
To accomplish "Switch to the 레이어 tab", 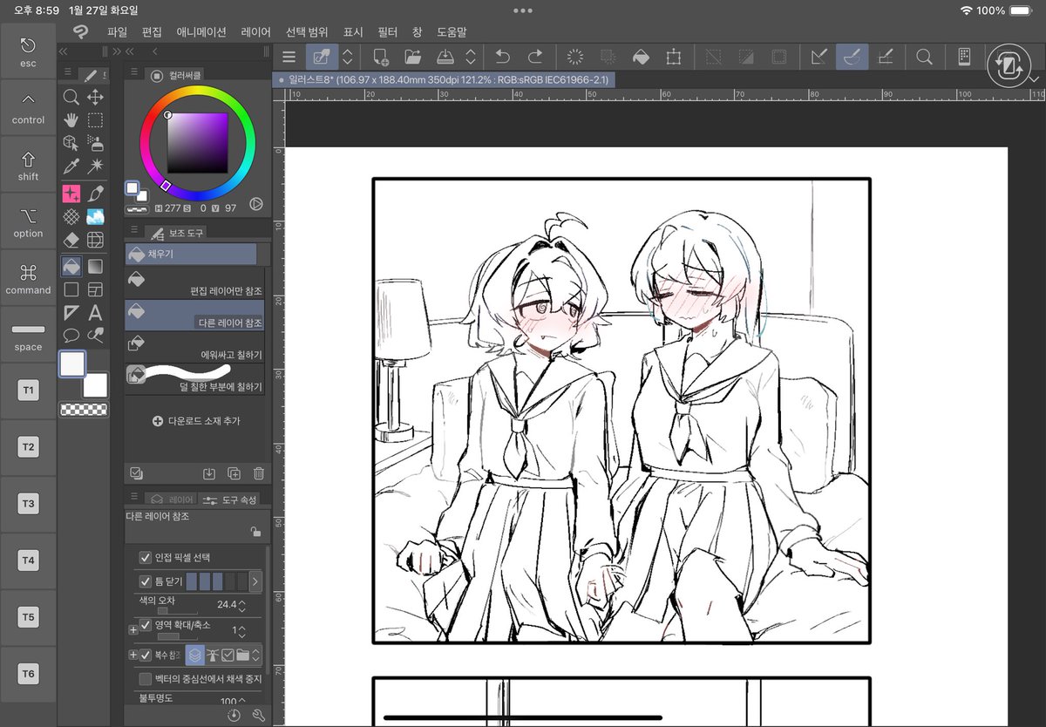I will point(171,499).
